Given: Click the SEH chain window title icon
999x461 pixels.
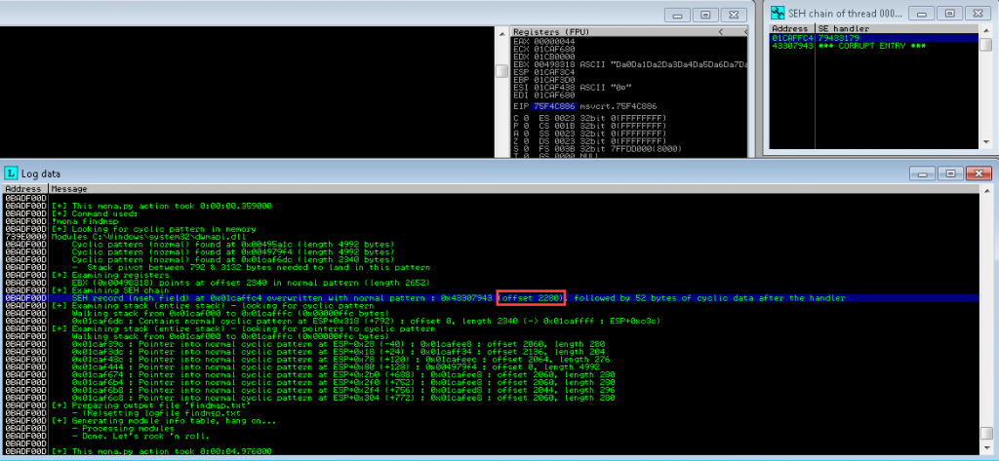Looking at the screenshot, I should [x=778, y=12].
